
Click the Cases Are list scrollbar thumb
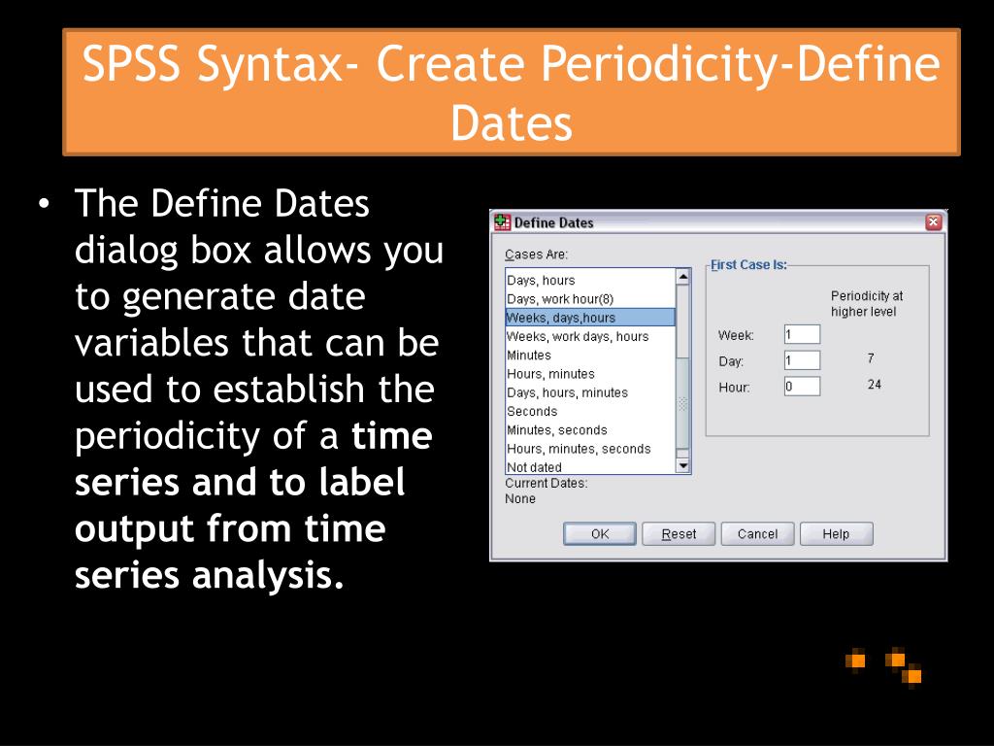[x=682, y=403]
